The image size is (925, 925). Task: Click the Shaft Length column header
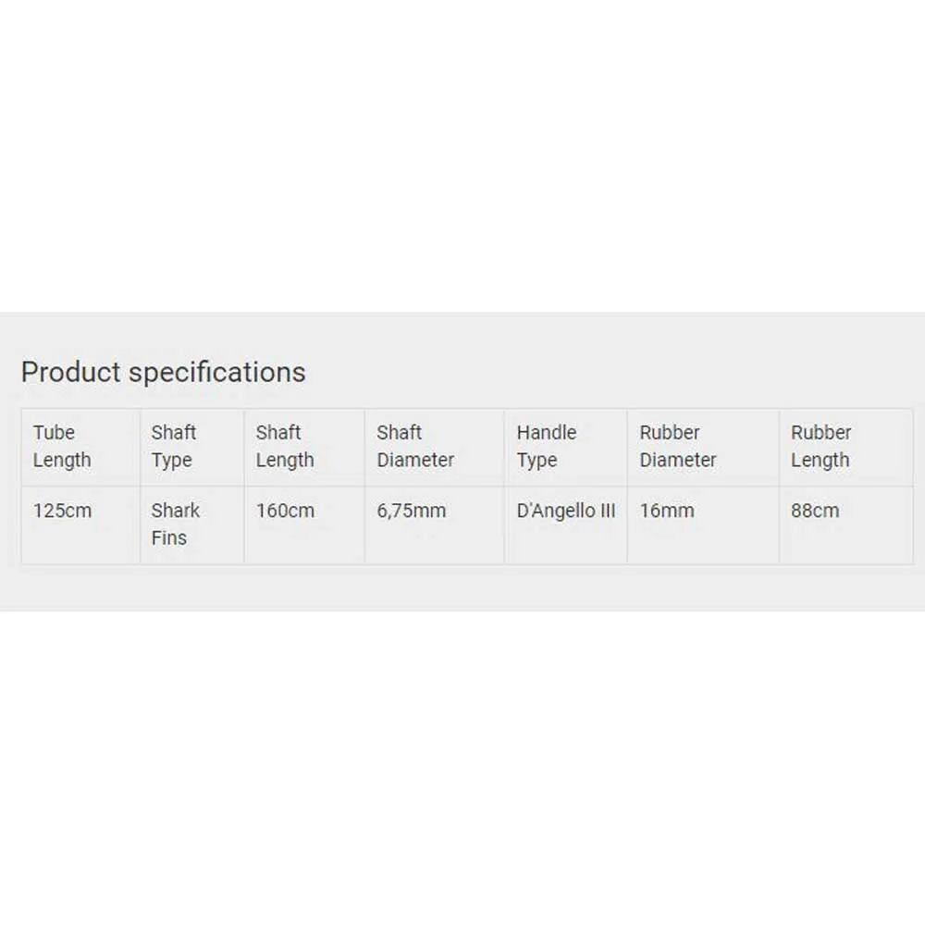click(x=285, y=446)
